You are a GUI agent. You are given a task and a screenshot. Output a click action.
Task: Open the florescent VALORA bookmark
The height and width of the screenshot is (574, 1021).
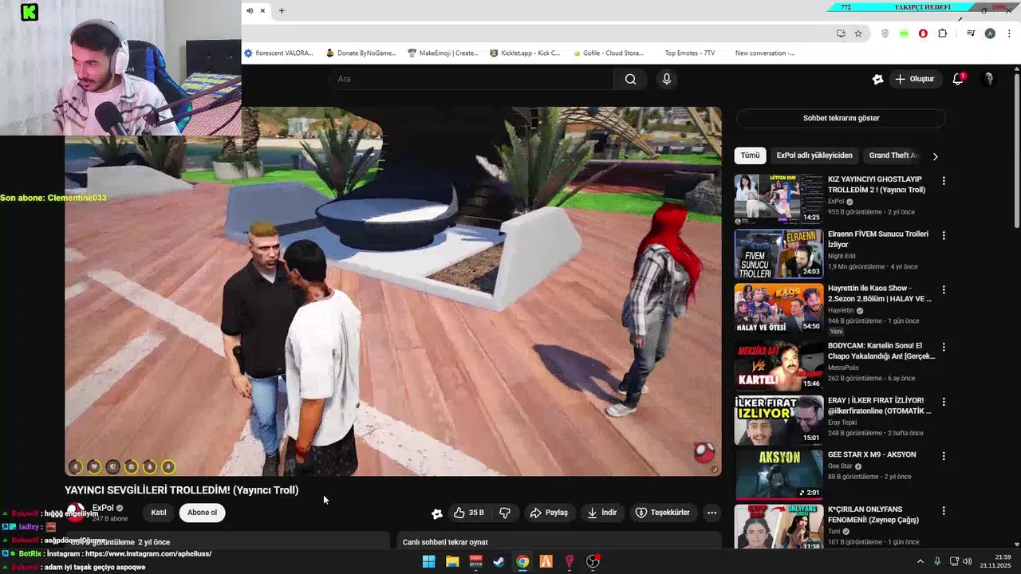(x=278, y=53)
